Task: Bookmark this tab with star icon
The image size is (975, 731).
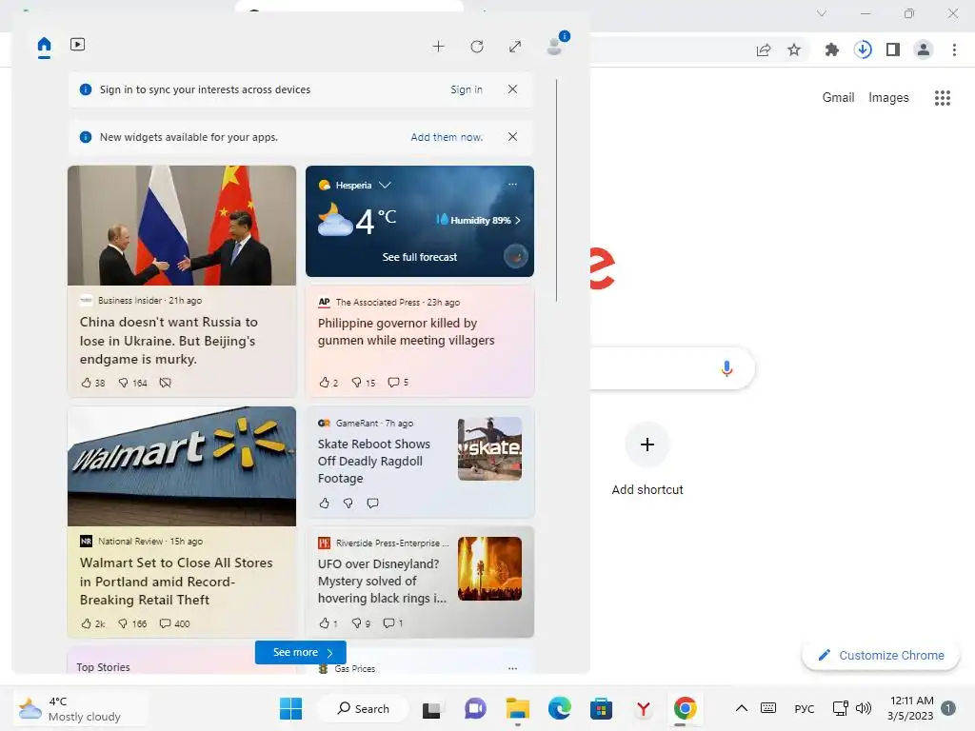Action: tap(794, 49)
